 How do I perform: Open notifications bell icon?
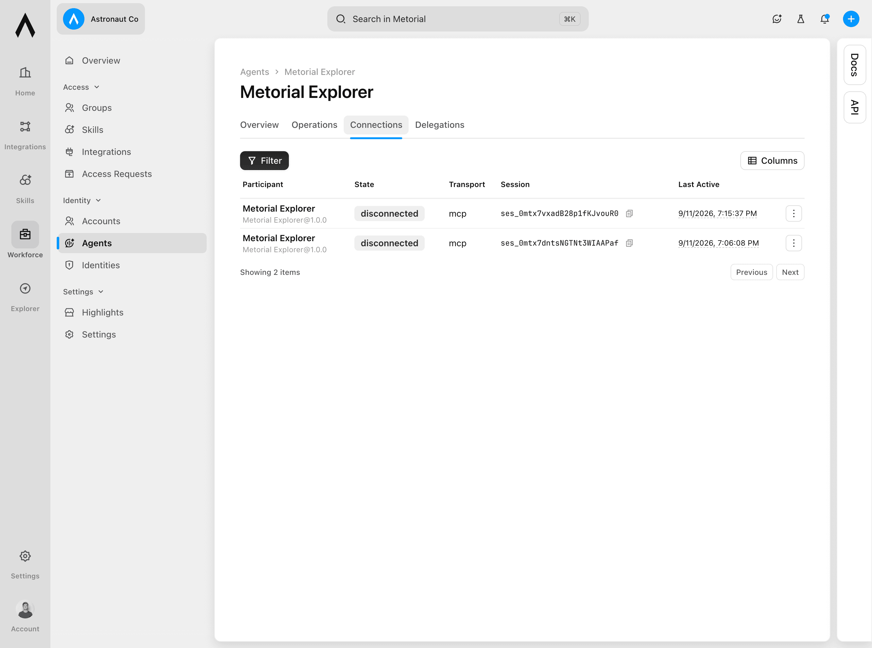coord(824,19)
